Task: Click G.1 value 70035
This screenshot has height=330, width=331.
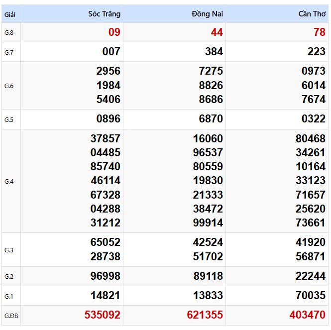Action: tap(311, 295)
